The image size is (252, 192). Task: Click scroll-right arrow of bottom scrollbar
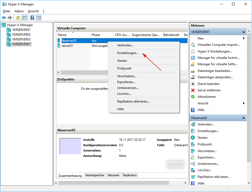(185, 183)
